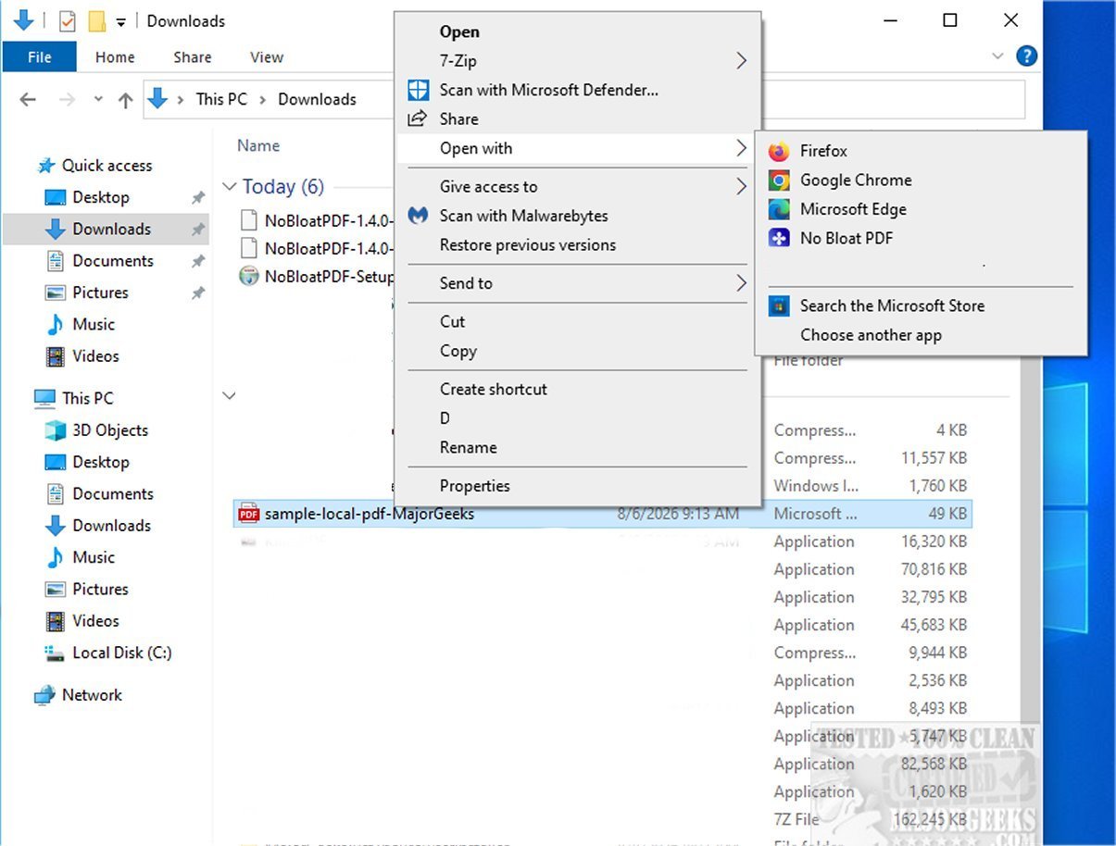Switch to the Share ribbon tab
Viewport: 1116px width, 846px height.
coord(193,57)
